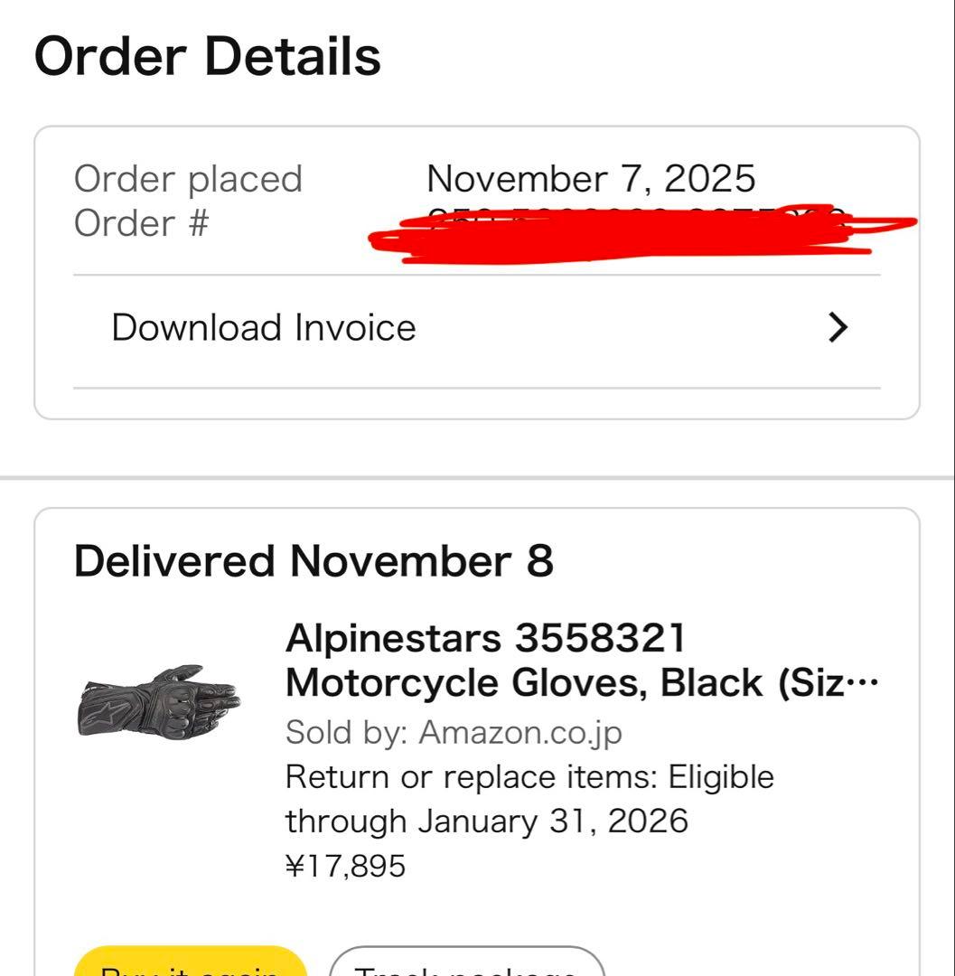Select the Sold by Amazon.co.jp text
The height and width of the screenshot is (976, 955).
[x=454, y=732]
